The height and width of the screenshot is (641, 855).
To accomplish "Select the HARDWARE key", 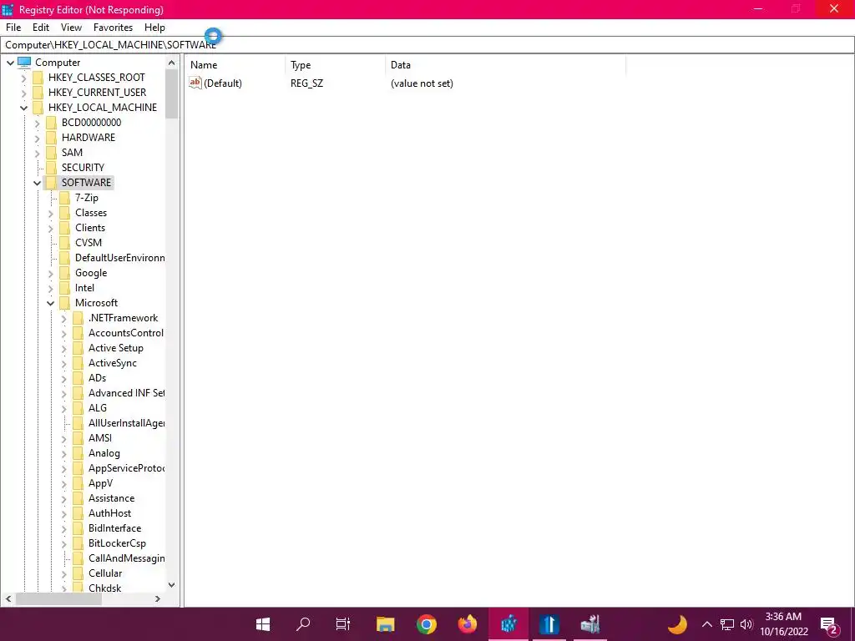I will click(89, 138).
